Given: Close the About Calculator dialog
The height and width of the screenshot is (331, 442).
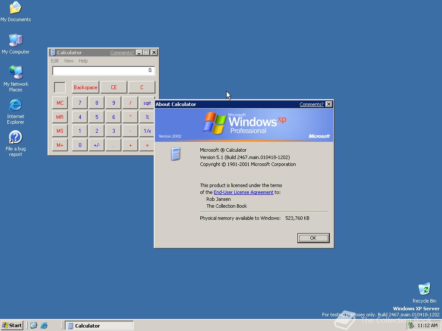Looking at the screenshot, I should click(x=328, y=104).
